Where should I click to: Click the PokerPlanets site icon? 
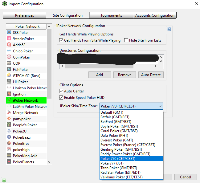click(9, 161)
